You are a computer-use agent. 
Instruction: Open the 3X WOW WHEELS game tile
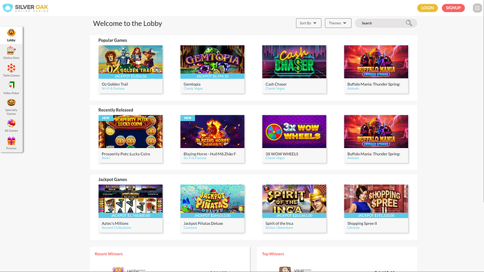(x=294, y=131)
